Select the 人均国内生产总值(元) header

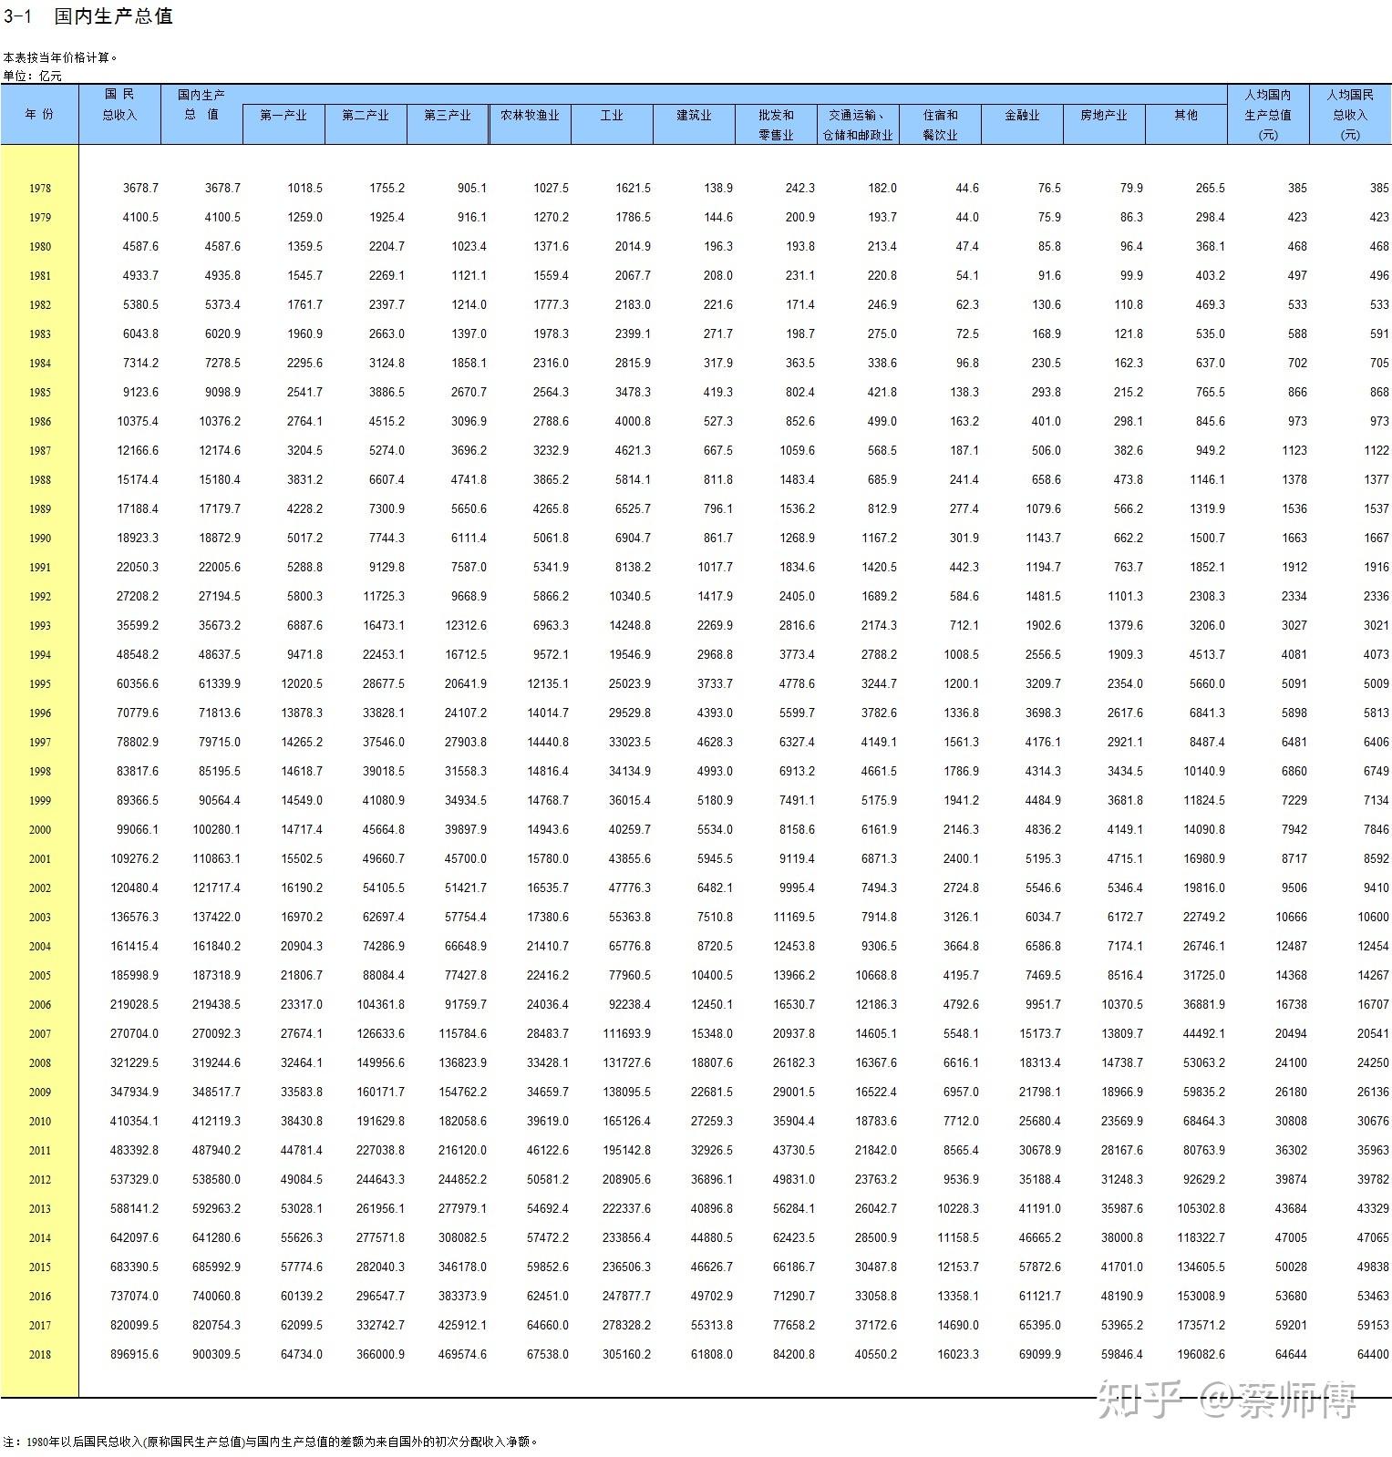pyautogui.click(x=1268, y=114)
